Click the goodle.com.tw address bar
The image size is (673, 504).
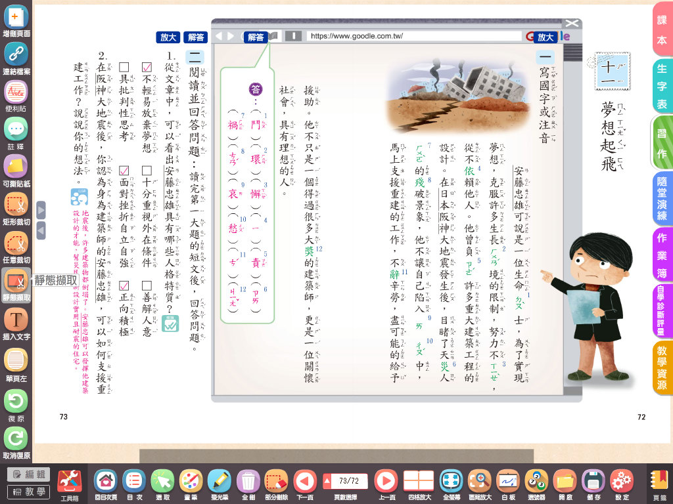(414, 36)
